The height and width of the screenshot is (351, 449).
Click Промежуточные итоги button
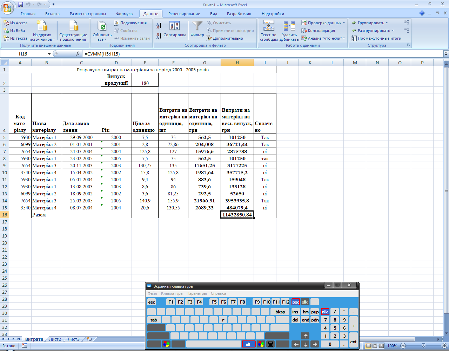coord(376,38)
